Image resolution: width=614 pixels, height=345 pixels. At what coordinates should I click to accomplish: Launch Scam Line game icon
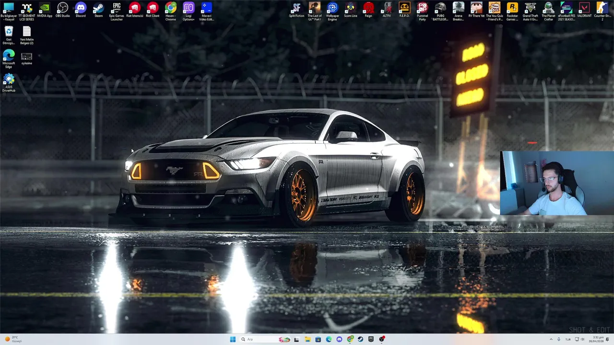tap(351, 10)
